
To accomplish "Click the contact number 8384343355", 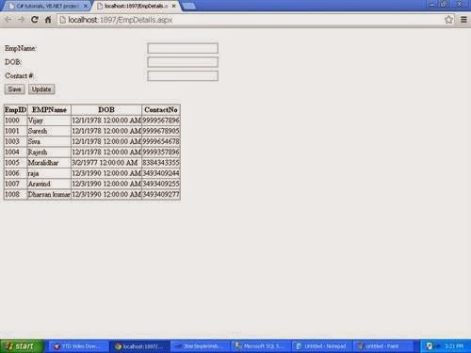I will 161,163.
